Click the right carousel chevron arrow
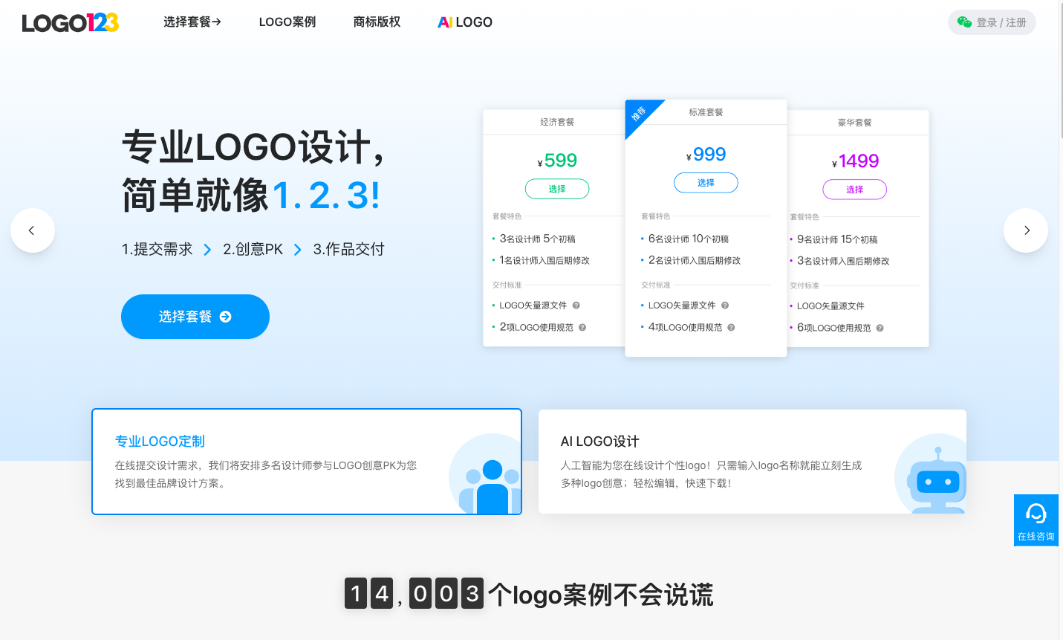This screenshot has height=640, width=1063. coord(1026,230)
